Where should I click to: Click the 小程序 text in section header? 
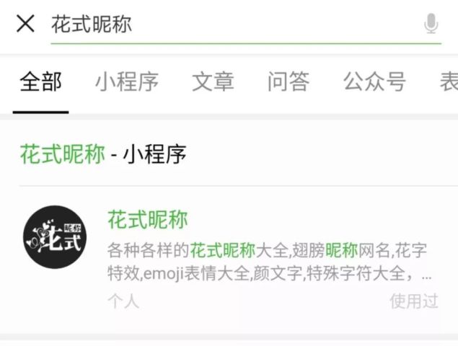154,154
